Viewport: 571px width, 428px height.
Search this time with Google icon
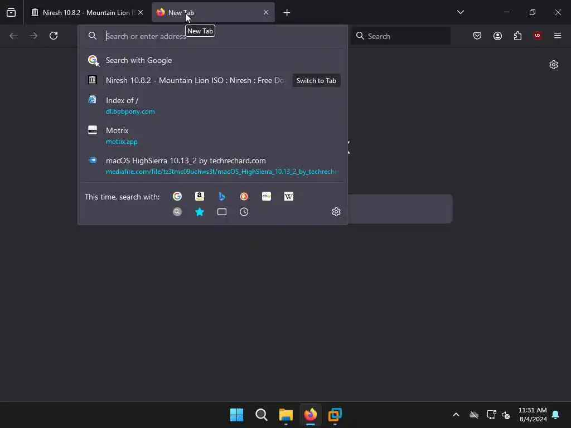coord(177,197)
